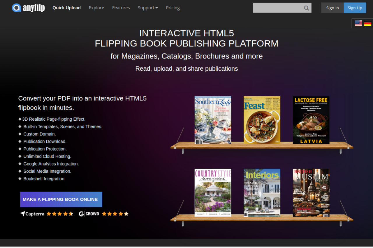Click the G2 Crowd rating logo
Image resolution: width=373 pixels, height=248 pixels.
point(89,214)
